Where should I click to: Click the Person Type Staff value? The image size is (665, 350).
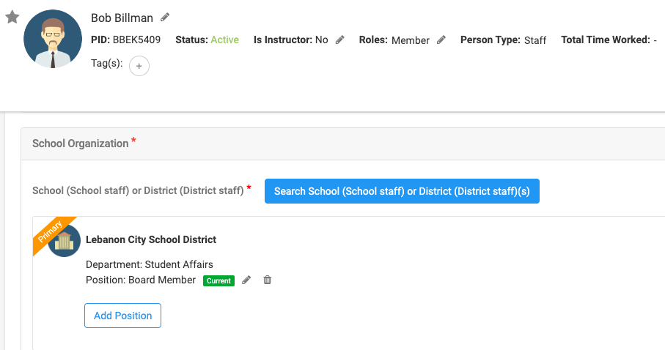[535, 40]
